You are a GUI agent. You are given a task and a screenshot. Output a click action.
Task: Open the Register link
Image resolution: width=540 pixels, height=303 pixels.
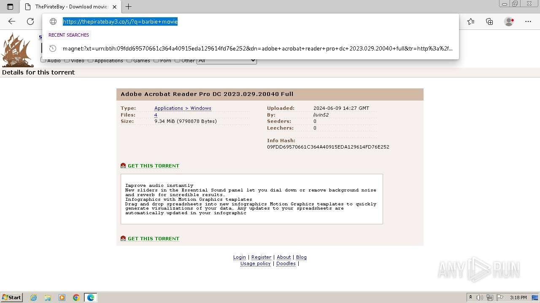261,257
